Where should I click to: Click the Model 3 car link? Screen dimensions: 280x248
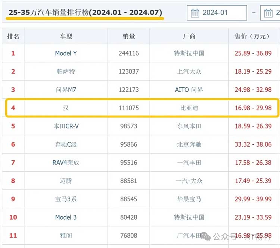click(x=66, y=217)
